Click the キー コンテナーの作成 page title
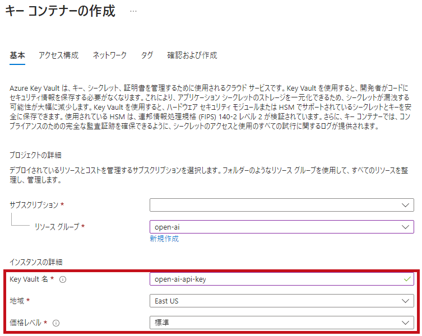The image size is (422, 336). pos(61,11)
